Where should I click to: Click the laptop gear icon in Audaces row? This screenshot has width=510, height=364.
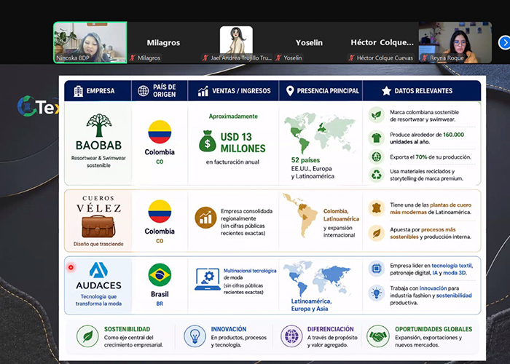(x=208, y=280)
